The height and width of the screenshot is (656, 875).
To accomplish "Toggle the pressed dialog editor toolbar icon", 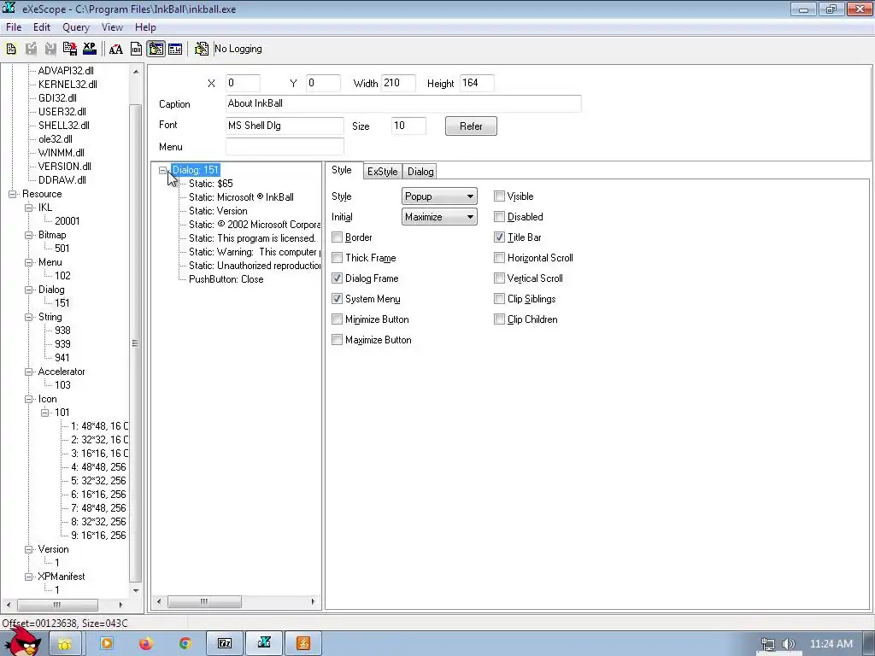I will click(156, 49).
